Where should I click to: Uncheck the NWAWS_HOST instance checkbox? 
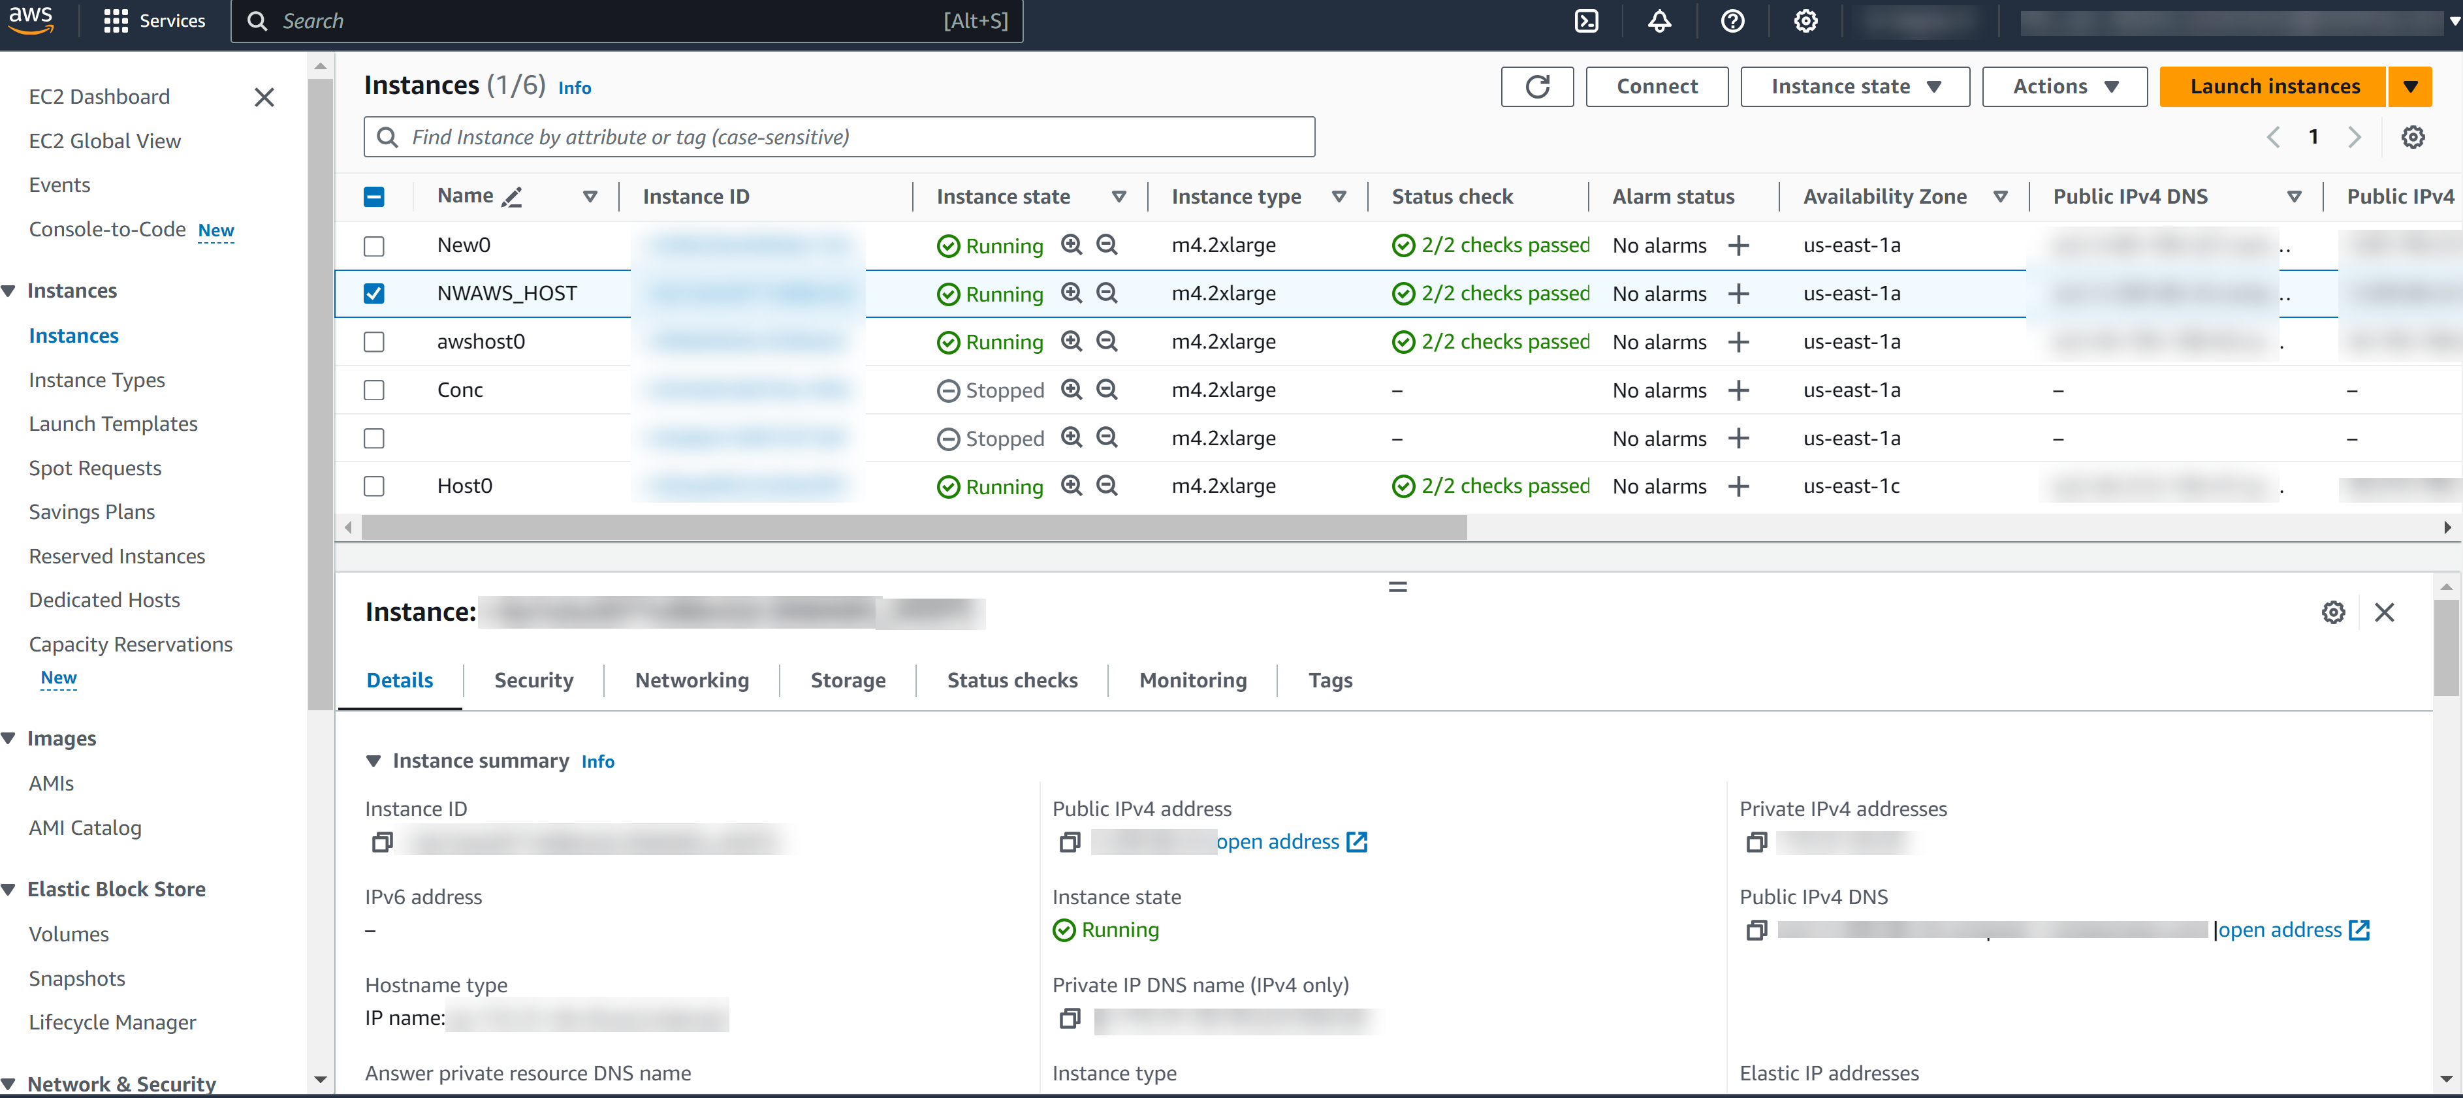tap(374, 293)
